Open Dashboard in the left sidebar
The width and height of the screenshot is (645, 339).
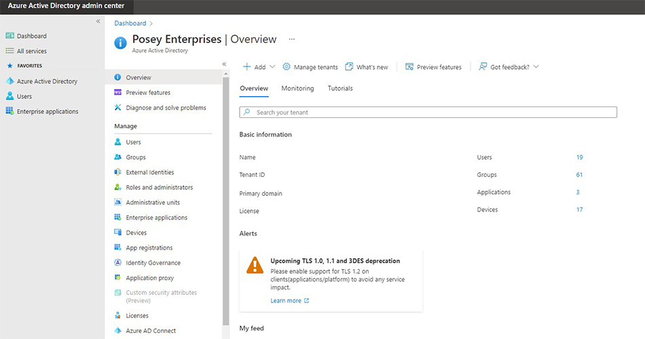point(32,36)
